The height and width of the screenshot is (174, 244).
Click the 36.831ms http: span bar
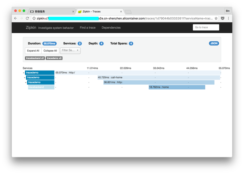[x=159, y=82]
